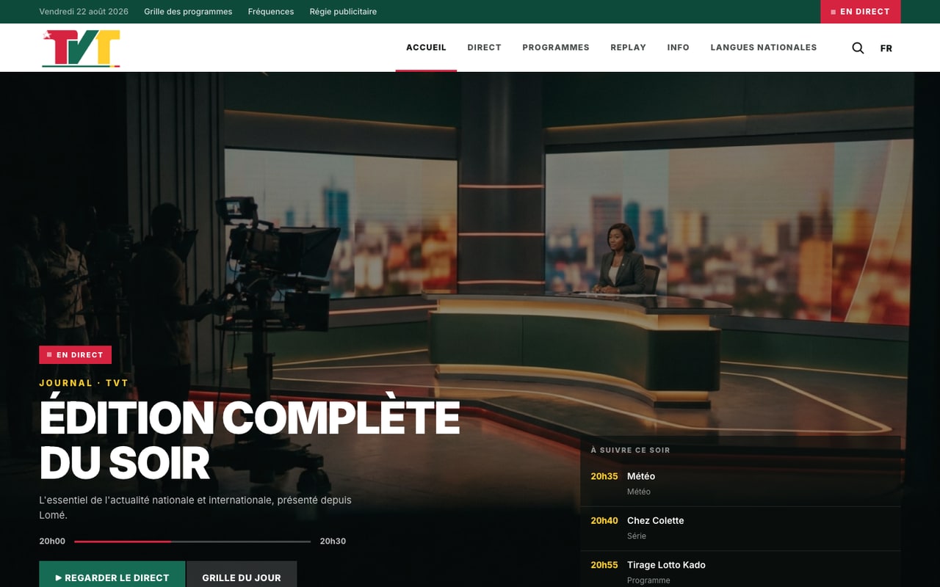The image size is (940, 587).
Task: Click the TVT logo
Action: click(81, 48)
